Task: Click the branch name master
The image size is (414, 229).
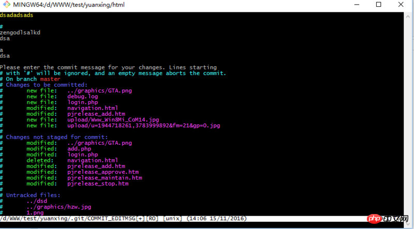Action: tap(50, 79)
